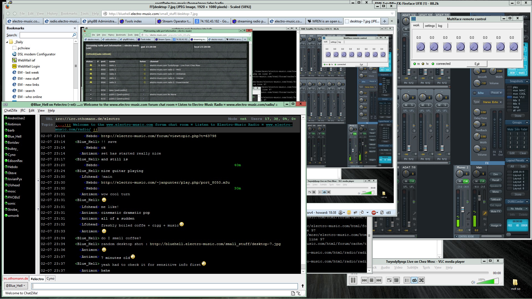
Task: Click Exit in Multiface remote control
Action: 477,64
